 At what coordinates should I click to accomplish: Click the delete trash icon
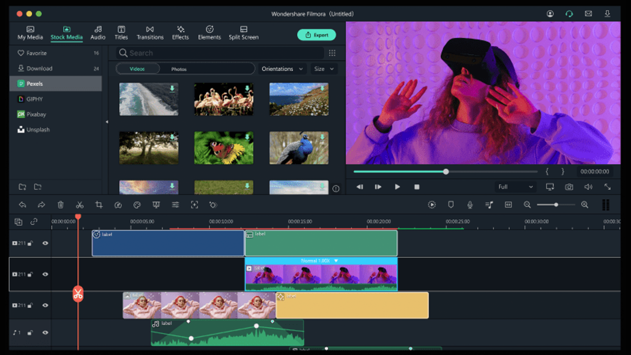60,205
